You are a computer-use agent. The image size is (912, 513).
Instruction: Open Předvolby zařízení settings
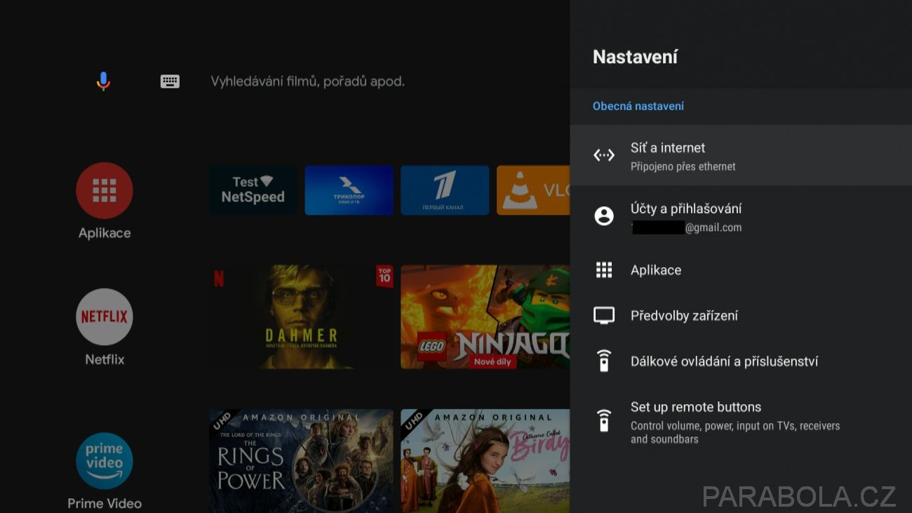[741, 316]
